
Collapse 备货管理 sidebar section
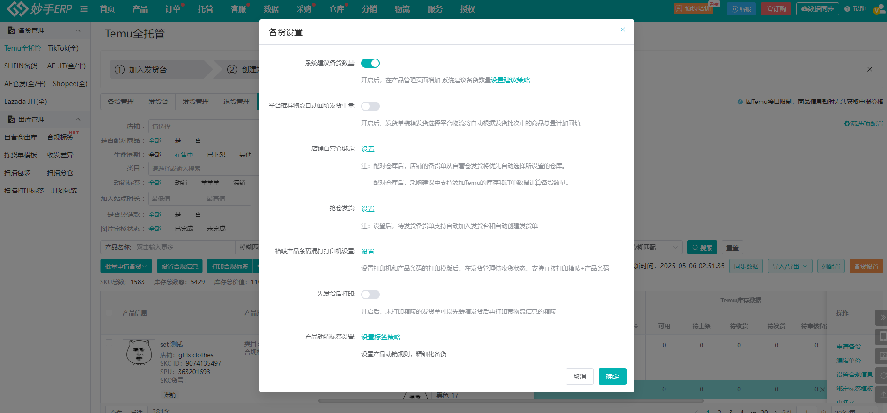point(78,30)
